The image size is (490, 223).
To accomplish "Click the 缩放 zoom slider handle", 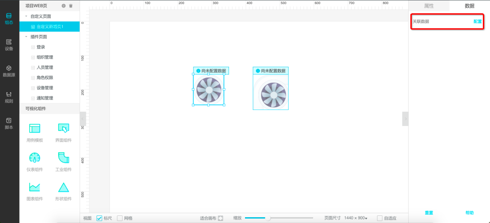I will pyautogui.click(x=268, y=218).
